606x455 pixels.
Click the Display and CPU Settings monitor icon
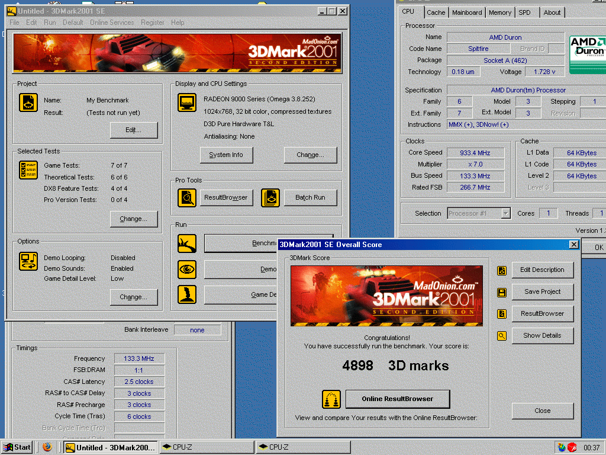point(187,103)
